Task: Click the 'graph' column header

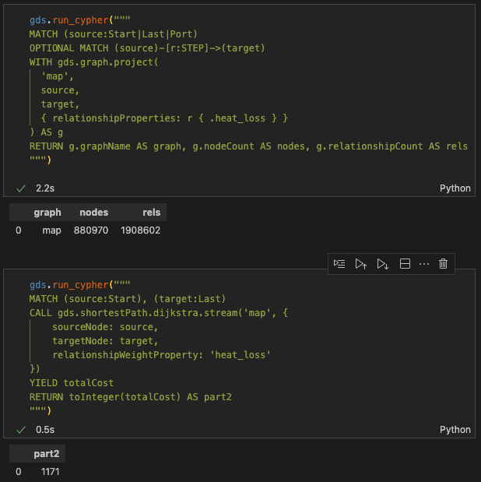Action: [x=47, y=213]
